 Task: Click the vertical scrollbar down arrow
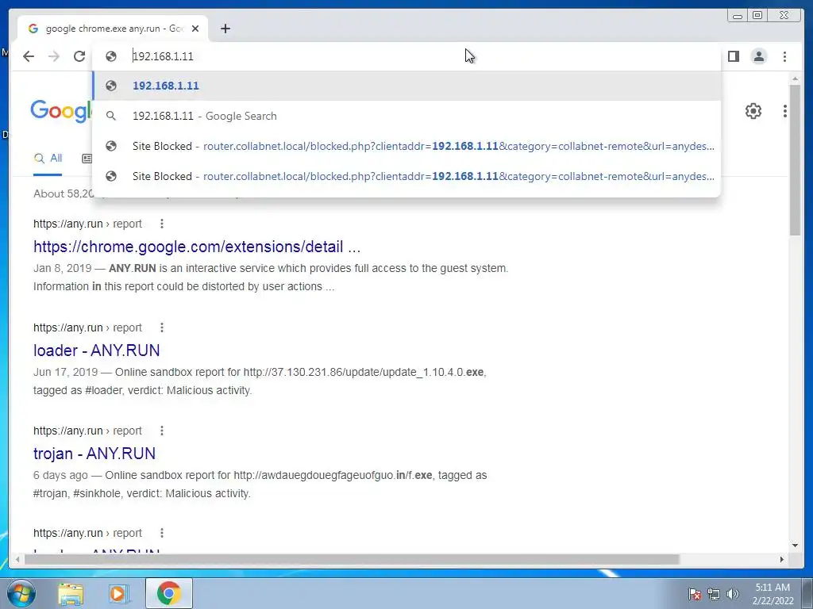(x=795, y=546)
